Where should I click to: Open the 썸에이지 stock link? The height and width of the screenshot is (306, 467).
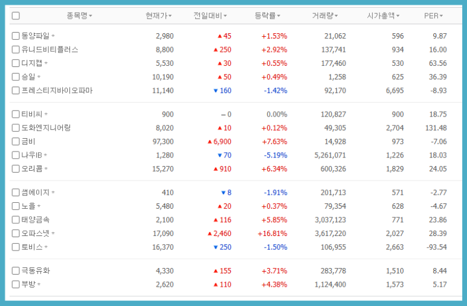pos(36,193)
